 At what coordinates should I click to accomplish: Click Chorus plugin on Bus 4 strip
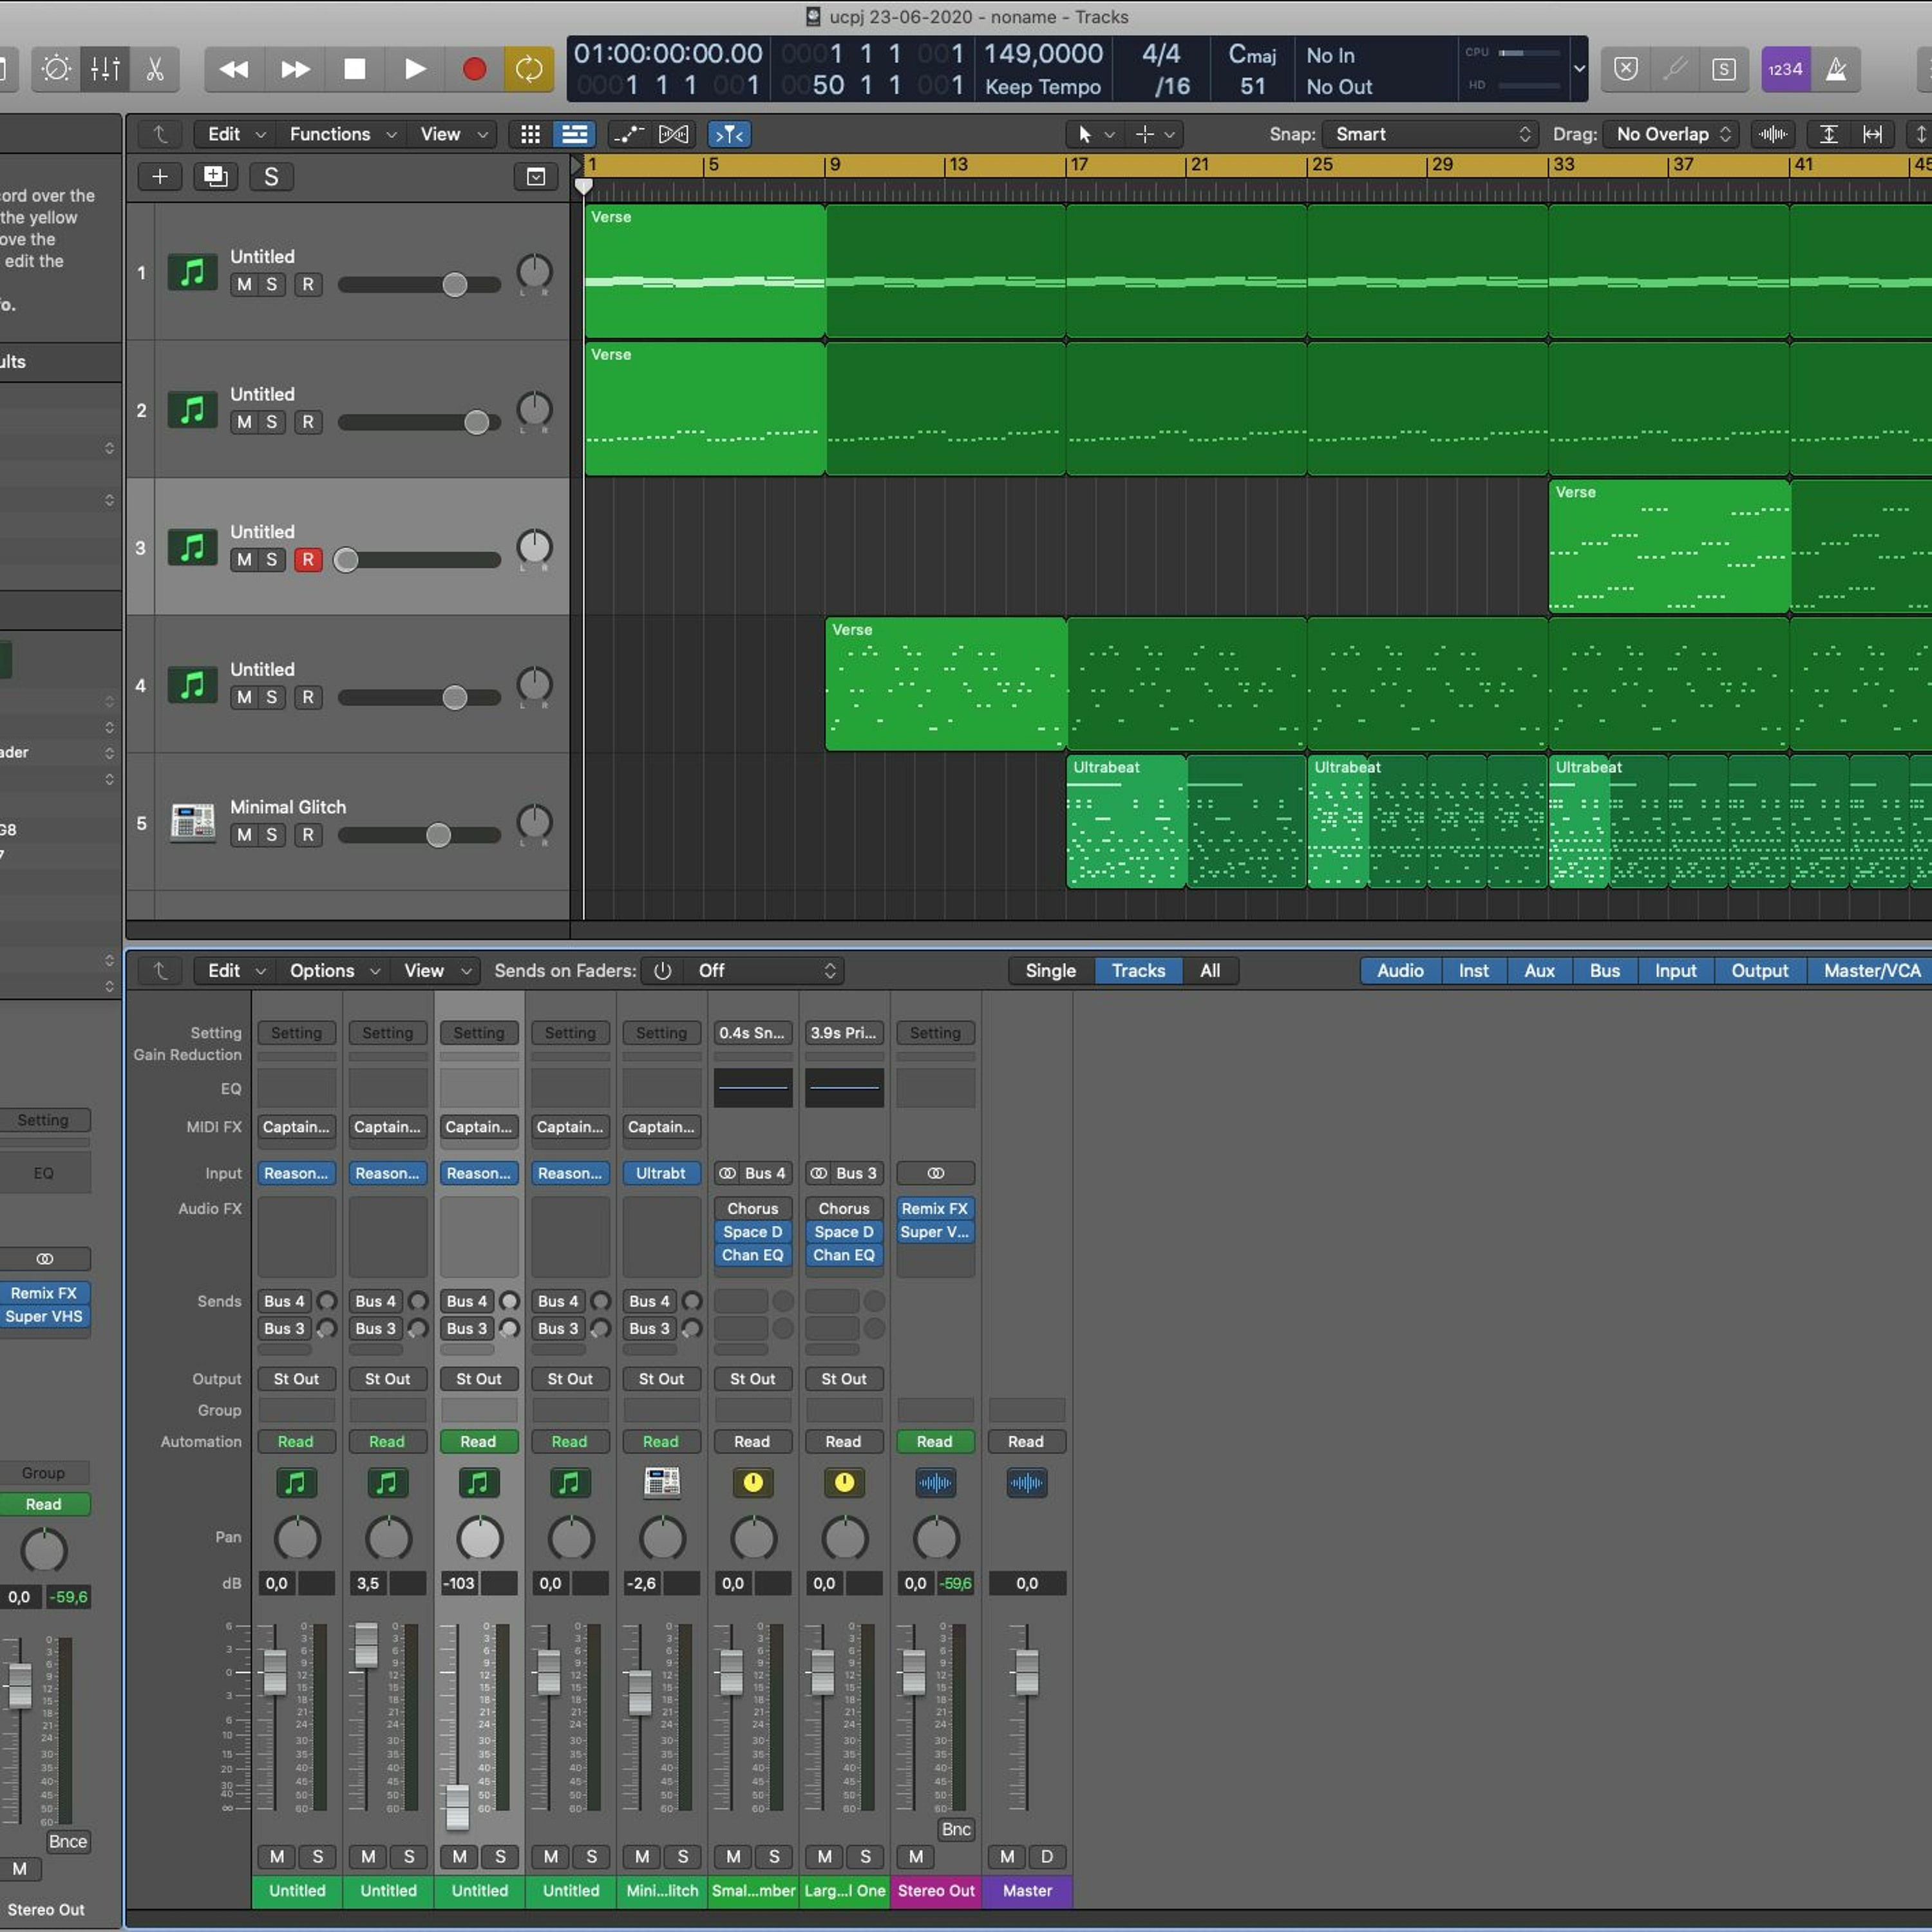752,1208
